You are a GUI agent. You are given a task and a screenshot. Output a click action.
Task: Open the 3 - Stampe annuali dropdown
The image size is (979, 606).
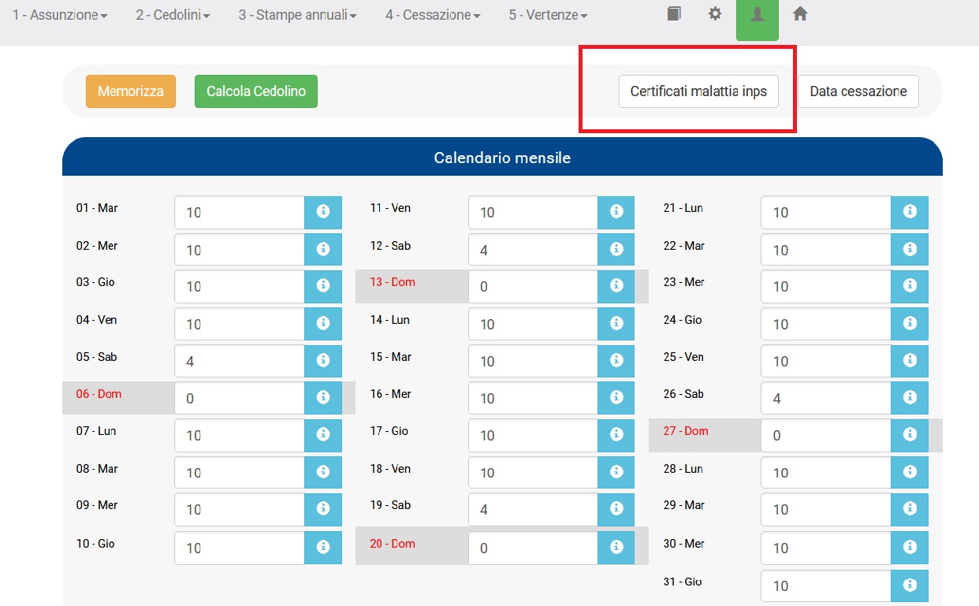click(296, 13)
